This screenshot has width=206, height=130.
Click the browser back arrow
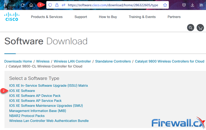(x=5, y=5)
